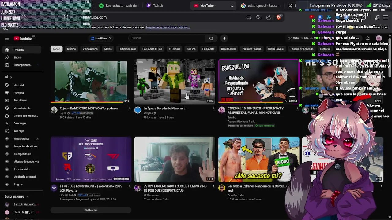
Task: Switch to Spotify Reproductor web tab
Action: (x=119, y=5)
